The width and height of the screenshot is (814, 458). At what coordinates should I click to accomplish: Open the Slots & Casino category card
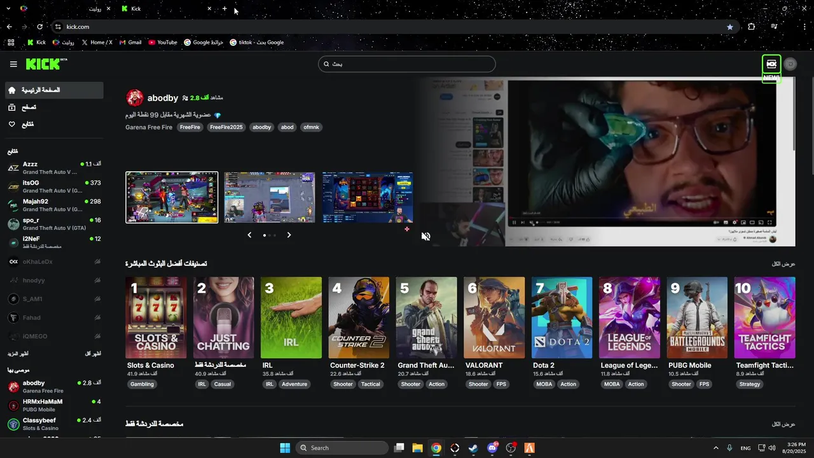(156, 317)
